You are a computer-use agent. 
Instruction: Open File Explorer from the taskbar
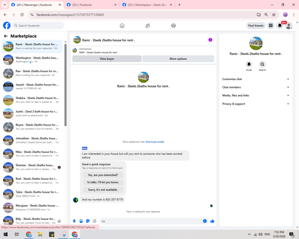coord(40,234)
